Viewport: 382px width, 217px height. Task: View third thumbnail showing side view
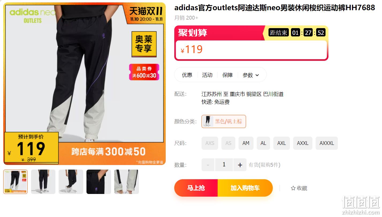(x=71, y=182)
